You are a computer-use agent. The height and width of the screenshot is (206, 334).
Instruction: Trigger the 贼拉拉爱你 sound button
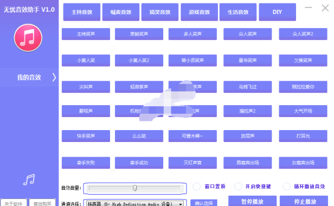click(x=303, y=87)
